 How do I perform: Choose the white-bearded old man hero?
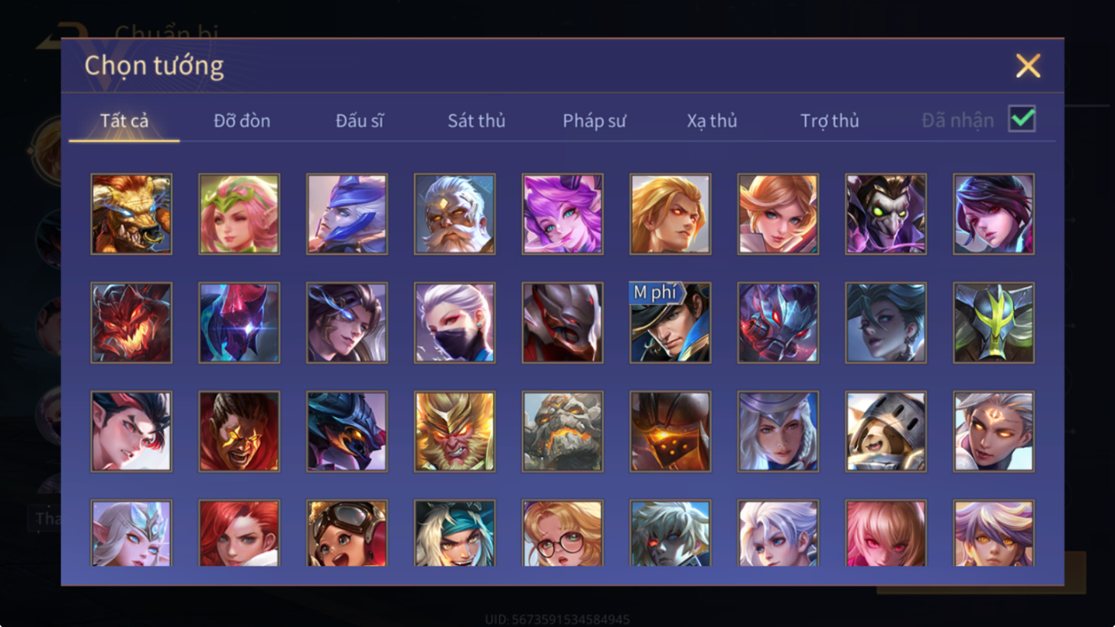point(455,214)
